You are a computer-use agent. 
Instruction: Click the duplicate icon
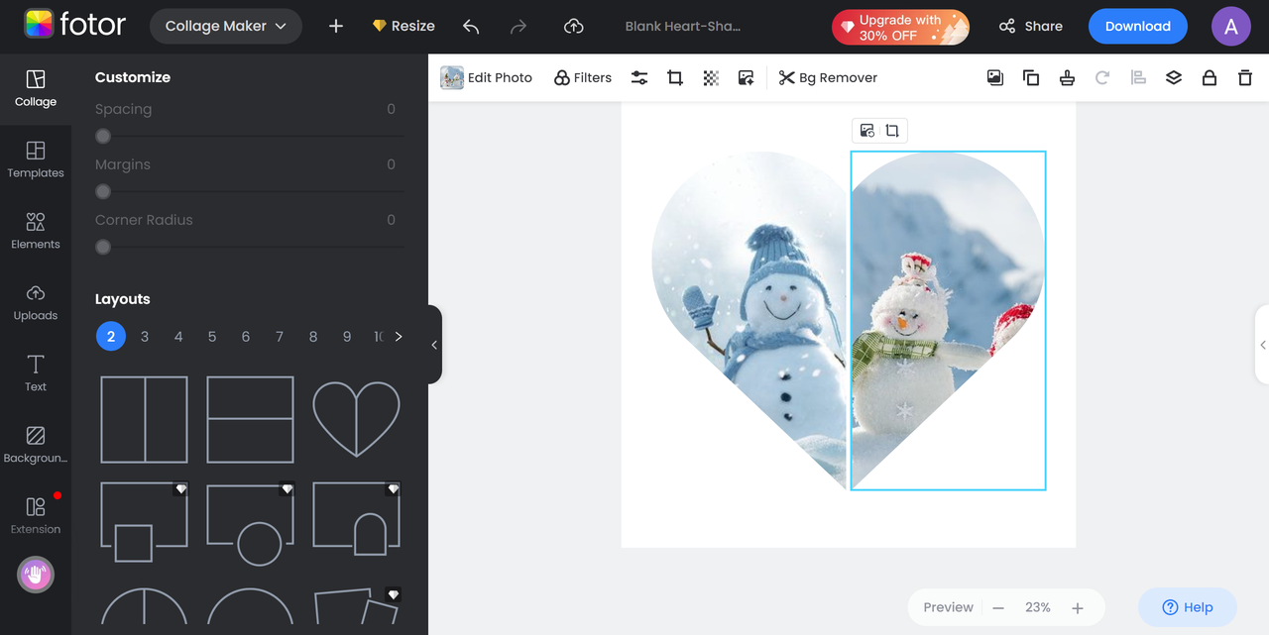click(x=1031, y=77)
